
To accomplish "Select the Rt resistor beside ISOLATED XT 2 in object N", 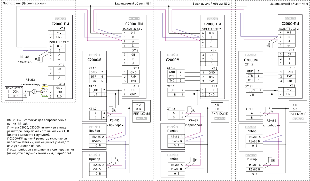I will pos(269,45).
